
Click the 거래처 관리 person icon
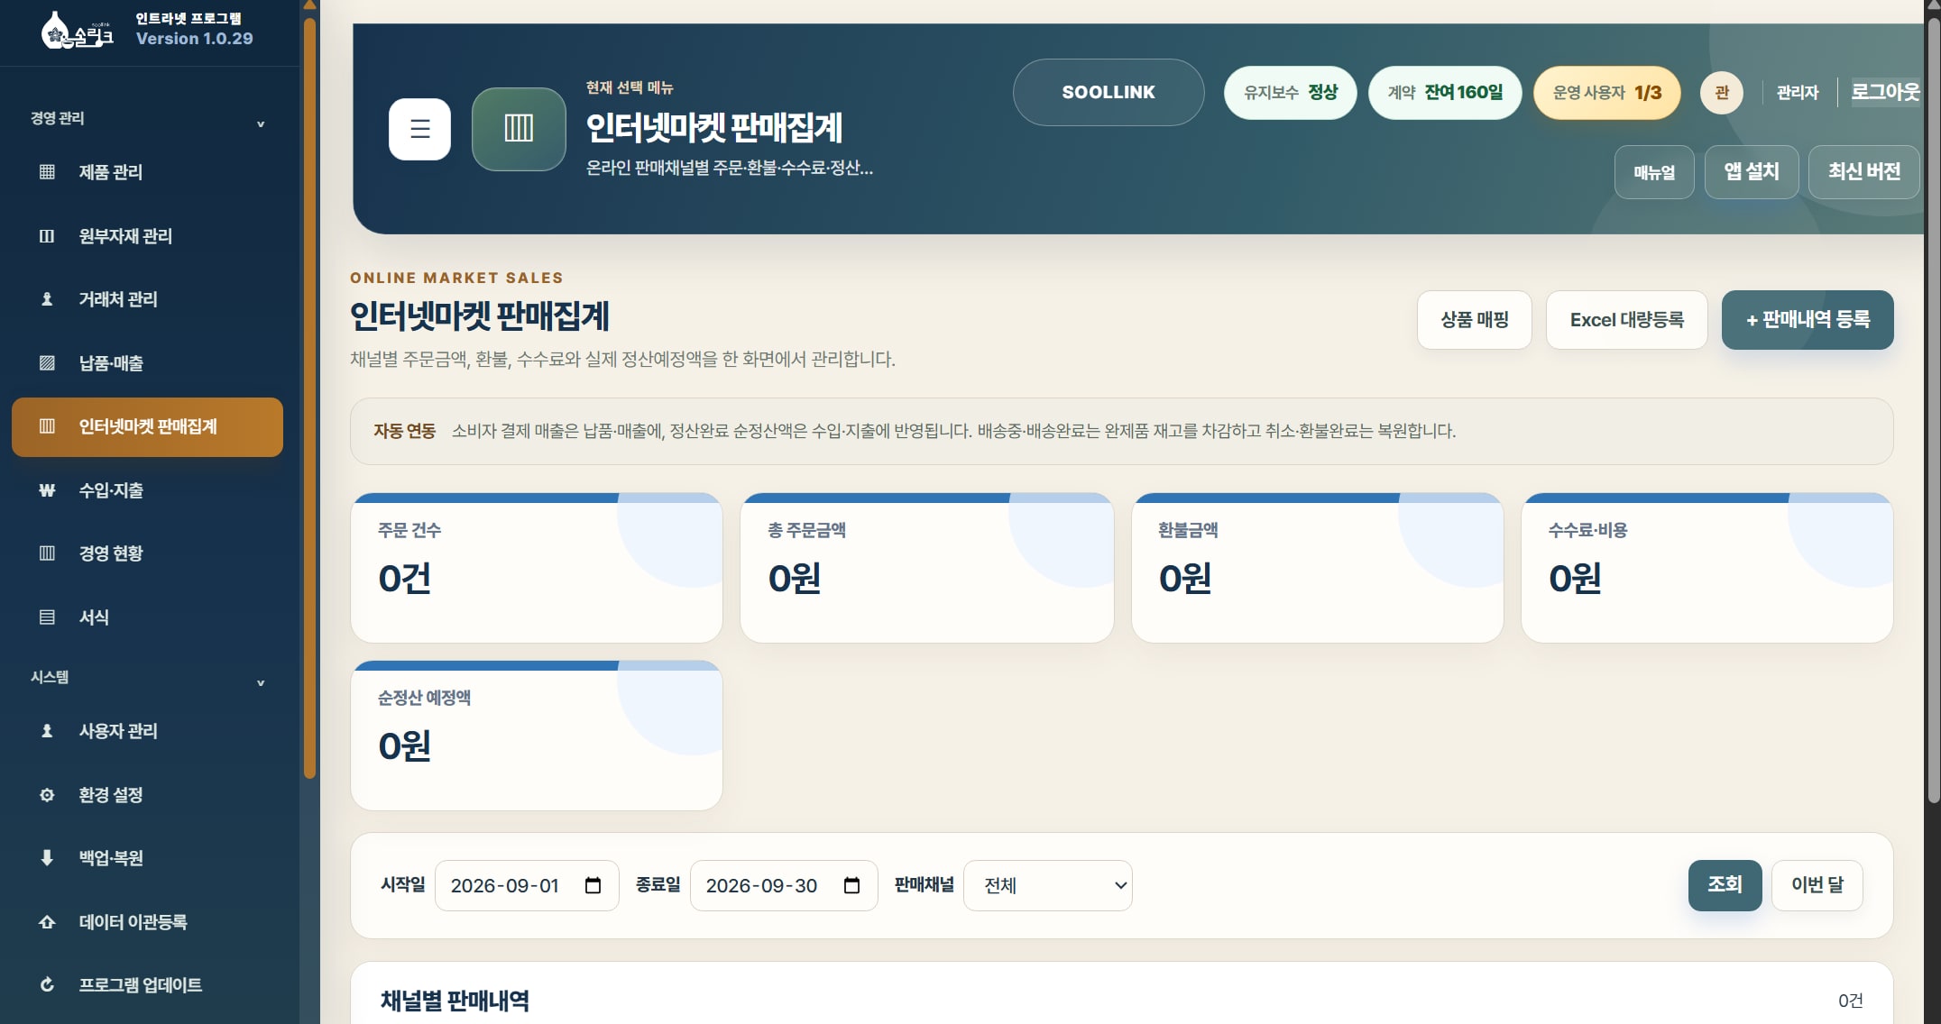tap(47, 299)
